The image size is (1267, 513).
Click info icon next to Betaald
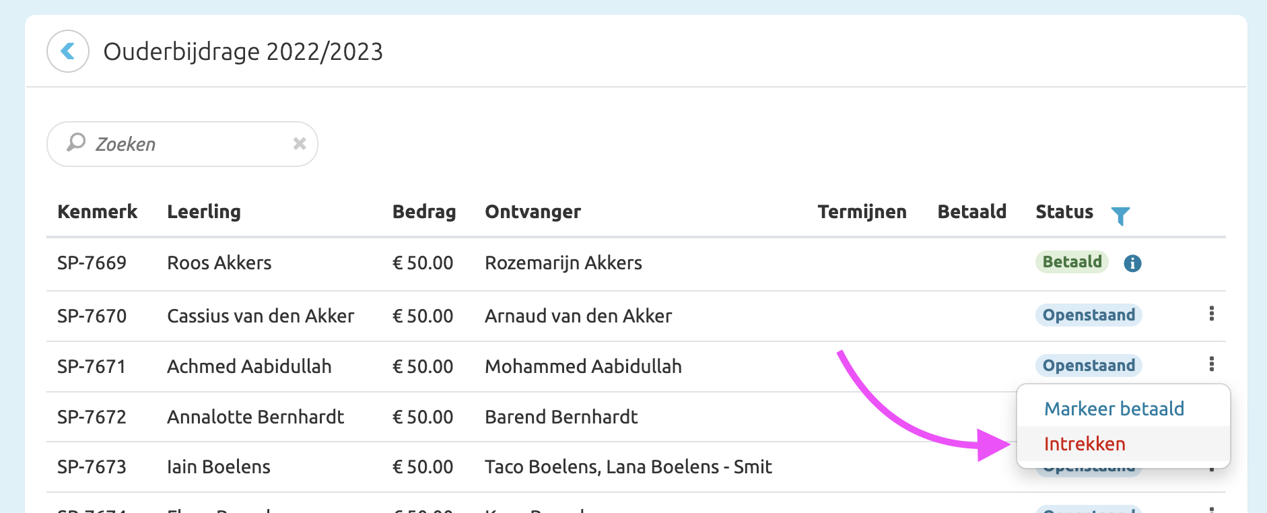coord(1132,263)
